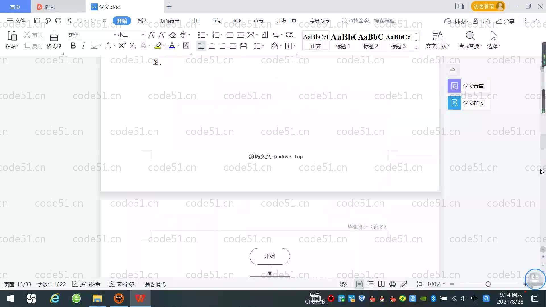Toggle bold formatting

[x=73, y=45]
